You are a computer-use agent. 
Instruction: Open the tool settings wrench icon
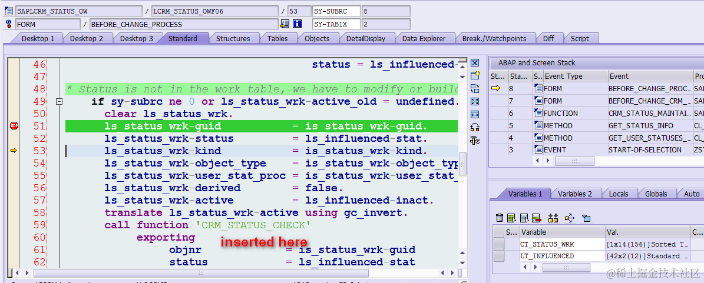(475, 141)
